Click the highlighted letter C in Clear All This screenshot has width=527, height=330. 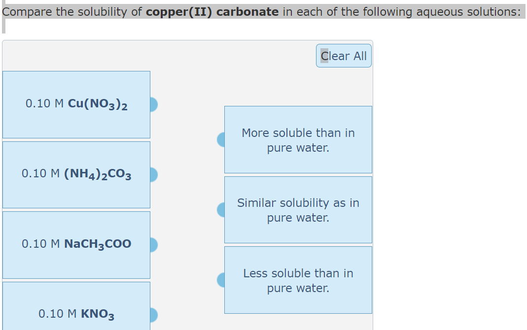(x=323, y=56)
